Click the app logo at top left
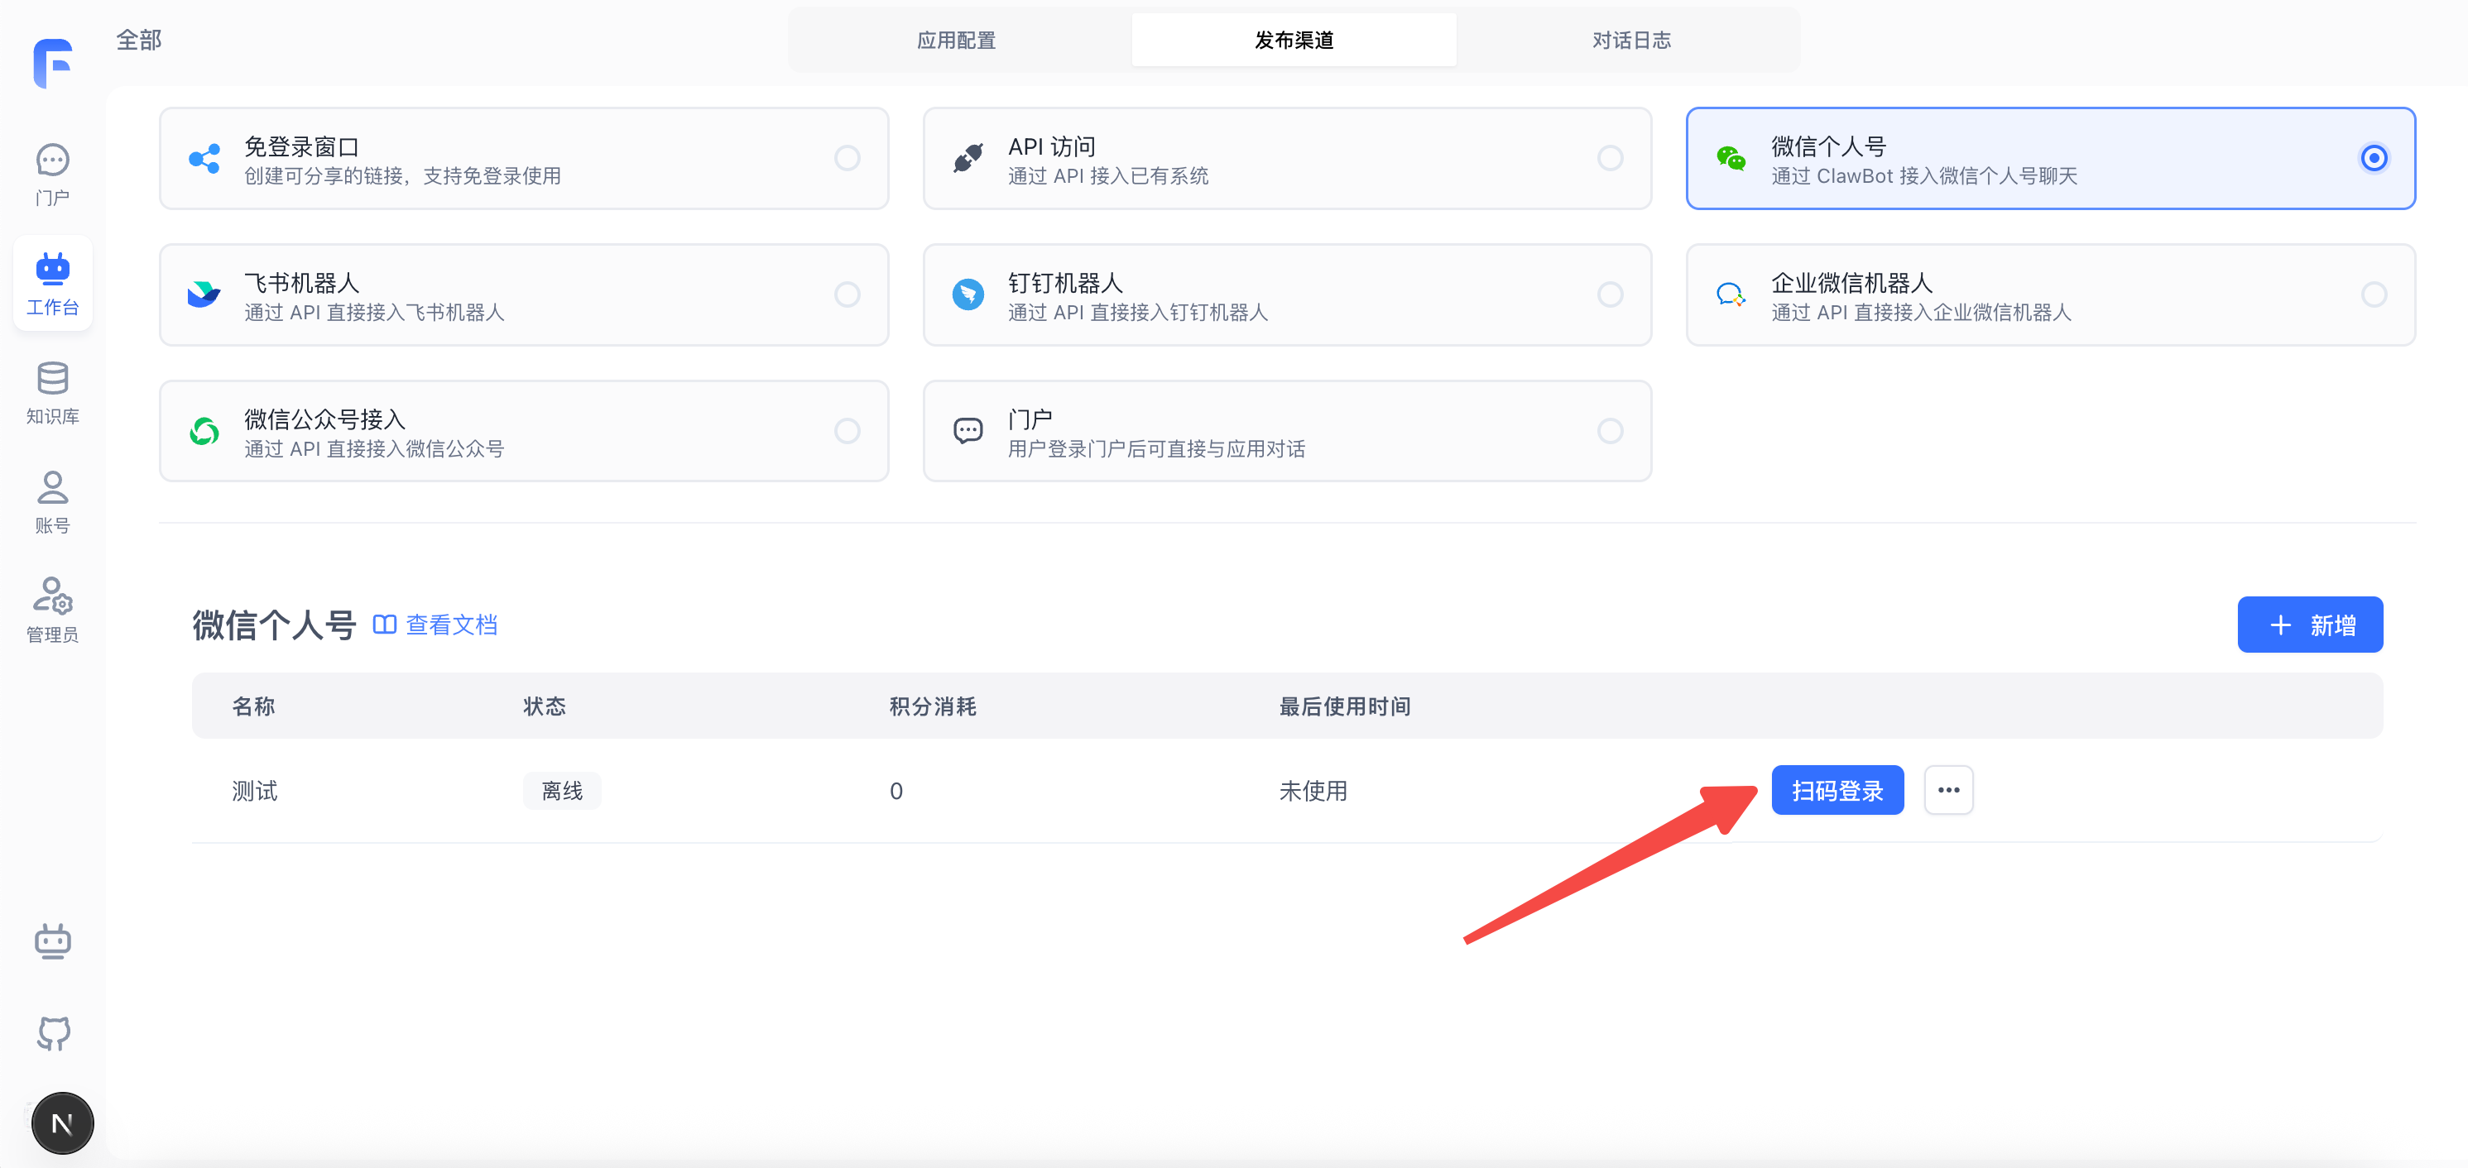The height and width of the screenshot is (1168, 2468). tap(53, 63)
